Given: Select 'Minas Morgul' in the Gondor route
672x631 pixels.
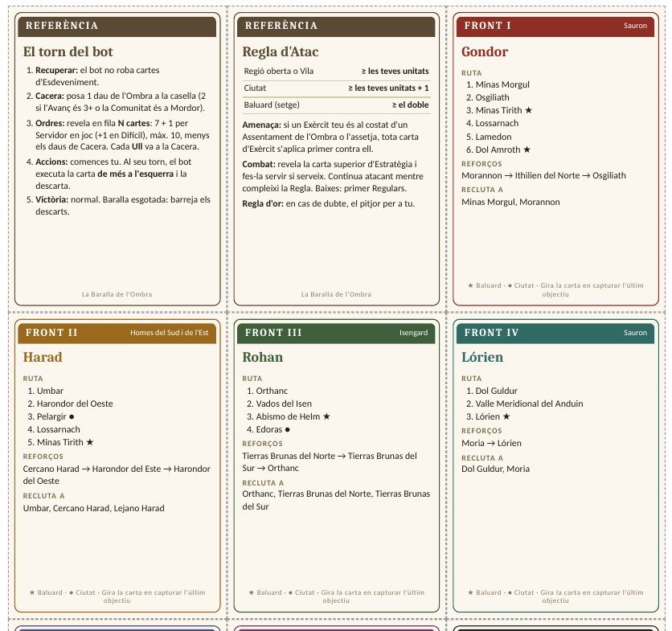Looking at the screenshot, I should click(x=502, y=84).
